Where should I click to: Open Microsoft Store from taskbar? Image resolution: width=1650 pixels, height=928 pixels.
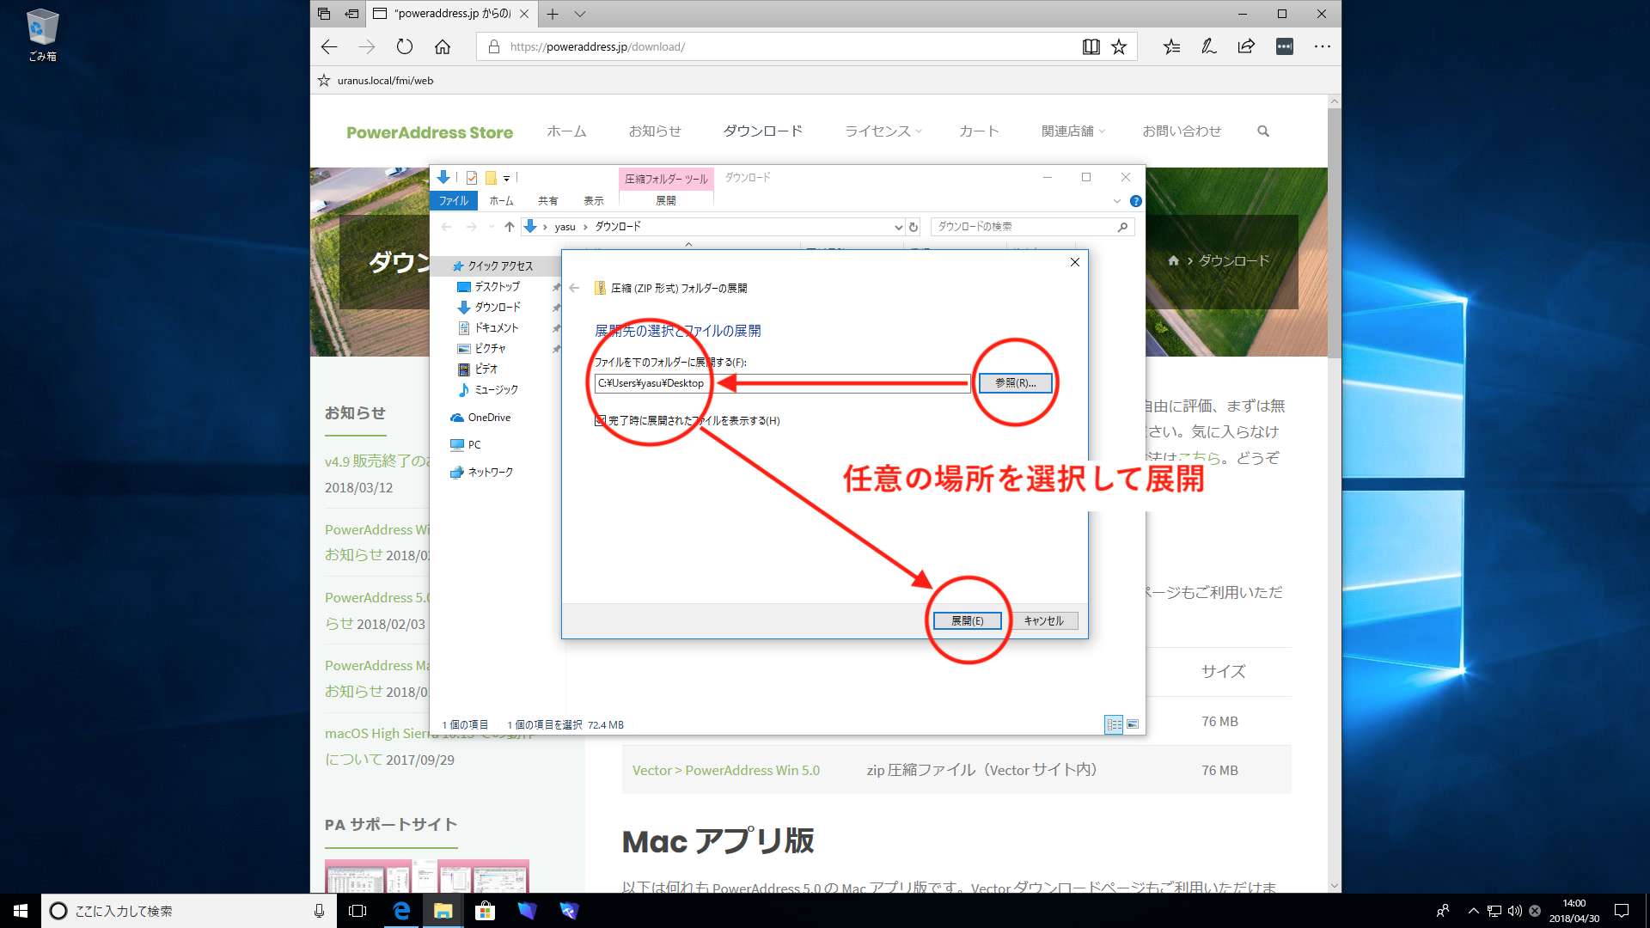click(485, 911)
